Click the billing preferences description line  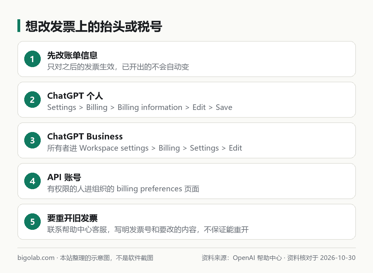[x=123, y=189]
